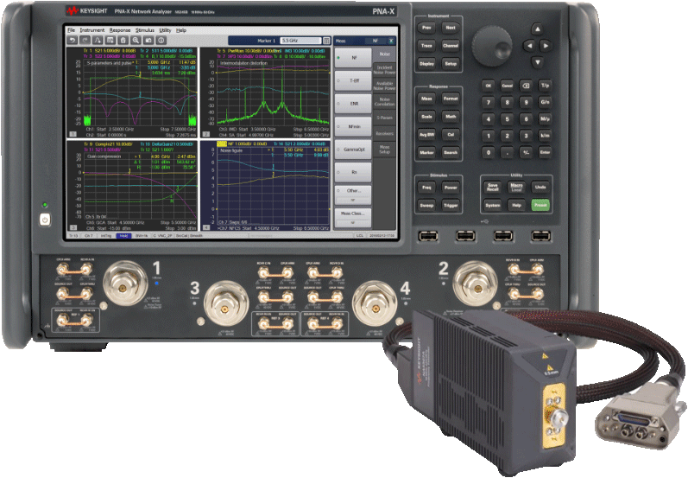Select the T-Eff measurement softkey
Viewport: 688px width, 478px height.
point(353,81)
